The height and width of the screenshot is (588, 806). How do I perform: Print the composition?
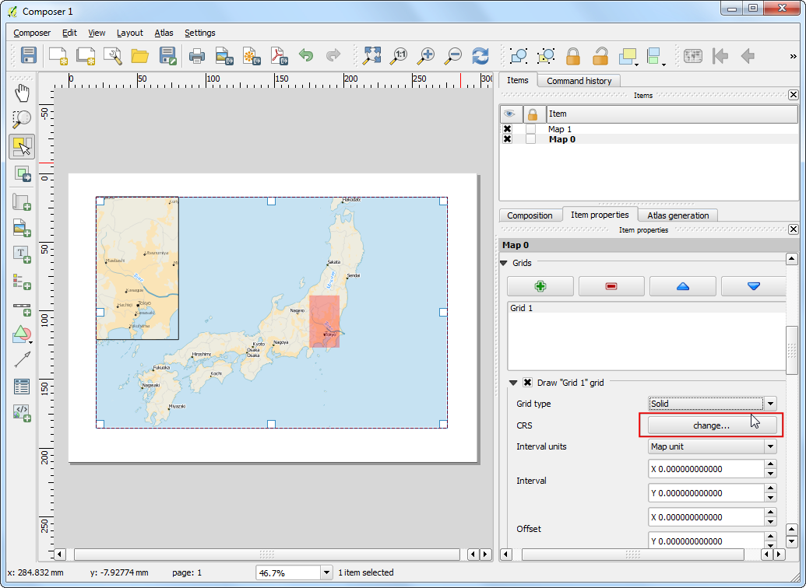point(197,55)
